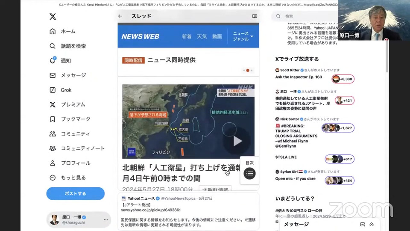The image size is (410, 231).
Task: Open プロフィール page
Action: (x=70, y=163)
